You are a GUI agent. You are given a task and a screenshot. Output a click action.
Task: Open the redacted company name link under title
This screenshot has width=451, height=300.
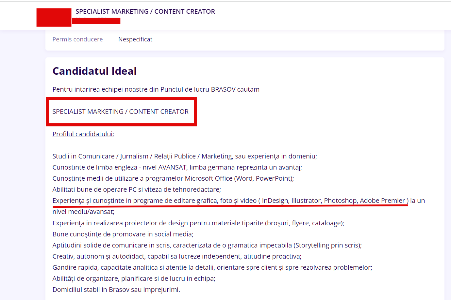pyautogui.click(x=96, y=21)
